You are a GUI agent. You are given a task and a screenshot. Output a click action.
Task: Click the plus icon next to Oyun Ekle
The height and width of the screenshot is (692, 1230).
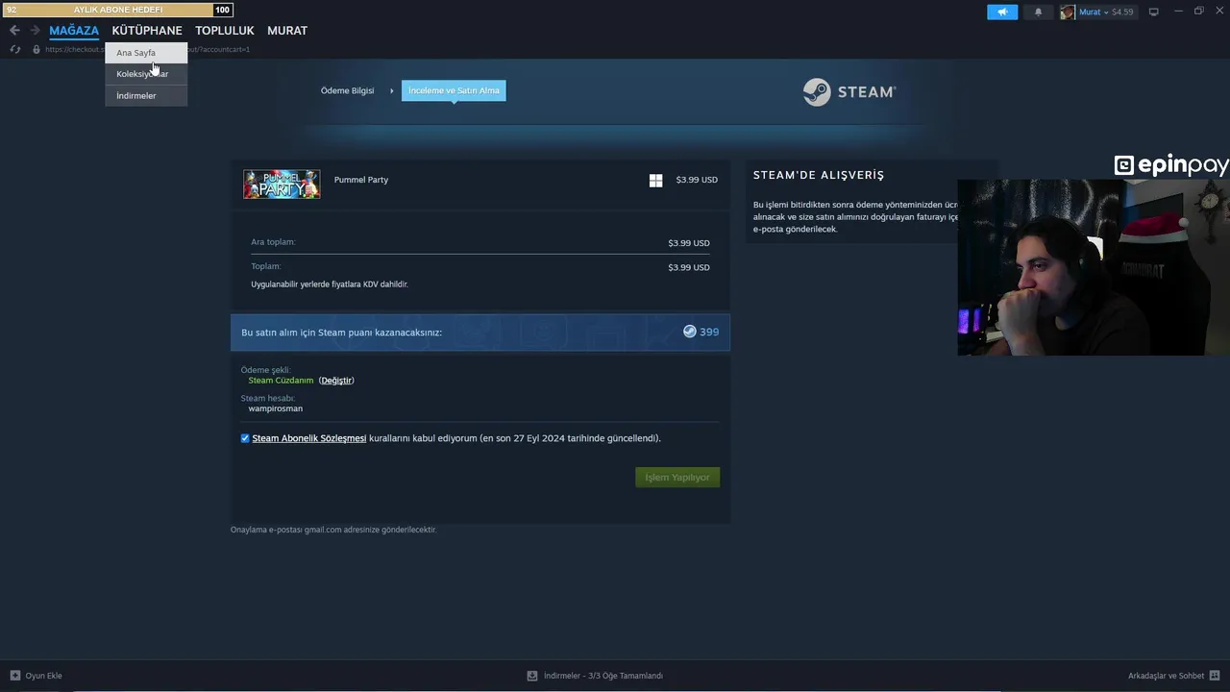click(x=14, y=676)
